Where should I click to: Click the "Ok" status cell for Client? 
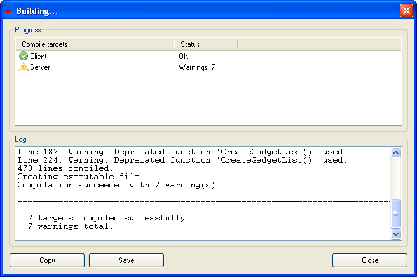click(x=183, y=57)
